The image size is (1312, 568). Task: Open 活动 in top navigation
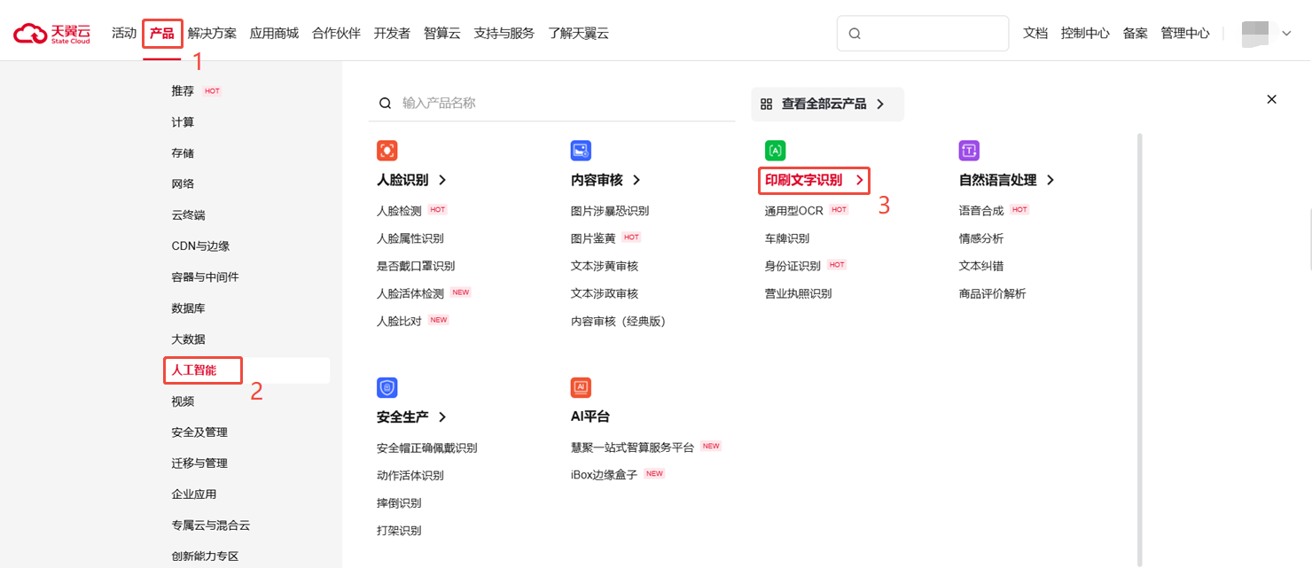[124, 34]
